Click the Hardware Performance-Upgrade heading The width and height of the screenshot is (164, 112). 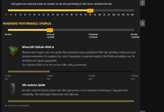tap(27, 24)
